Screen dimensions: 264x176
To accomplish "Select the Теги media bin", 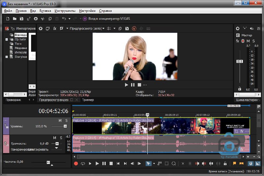I will coord(18,44).
